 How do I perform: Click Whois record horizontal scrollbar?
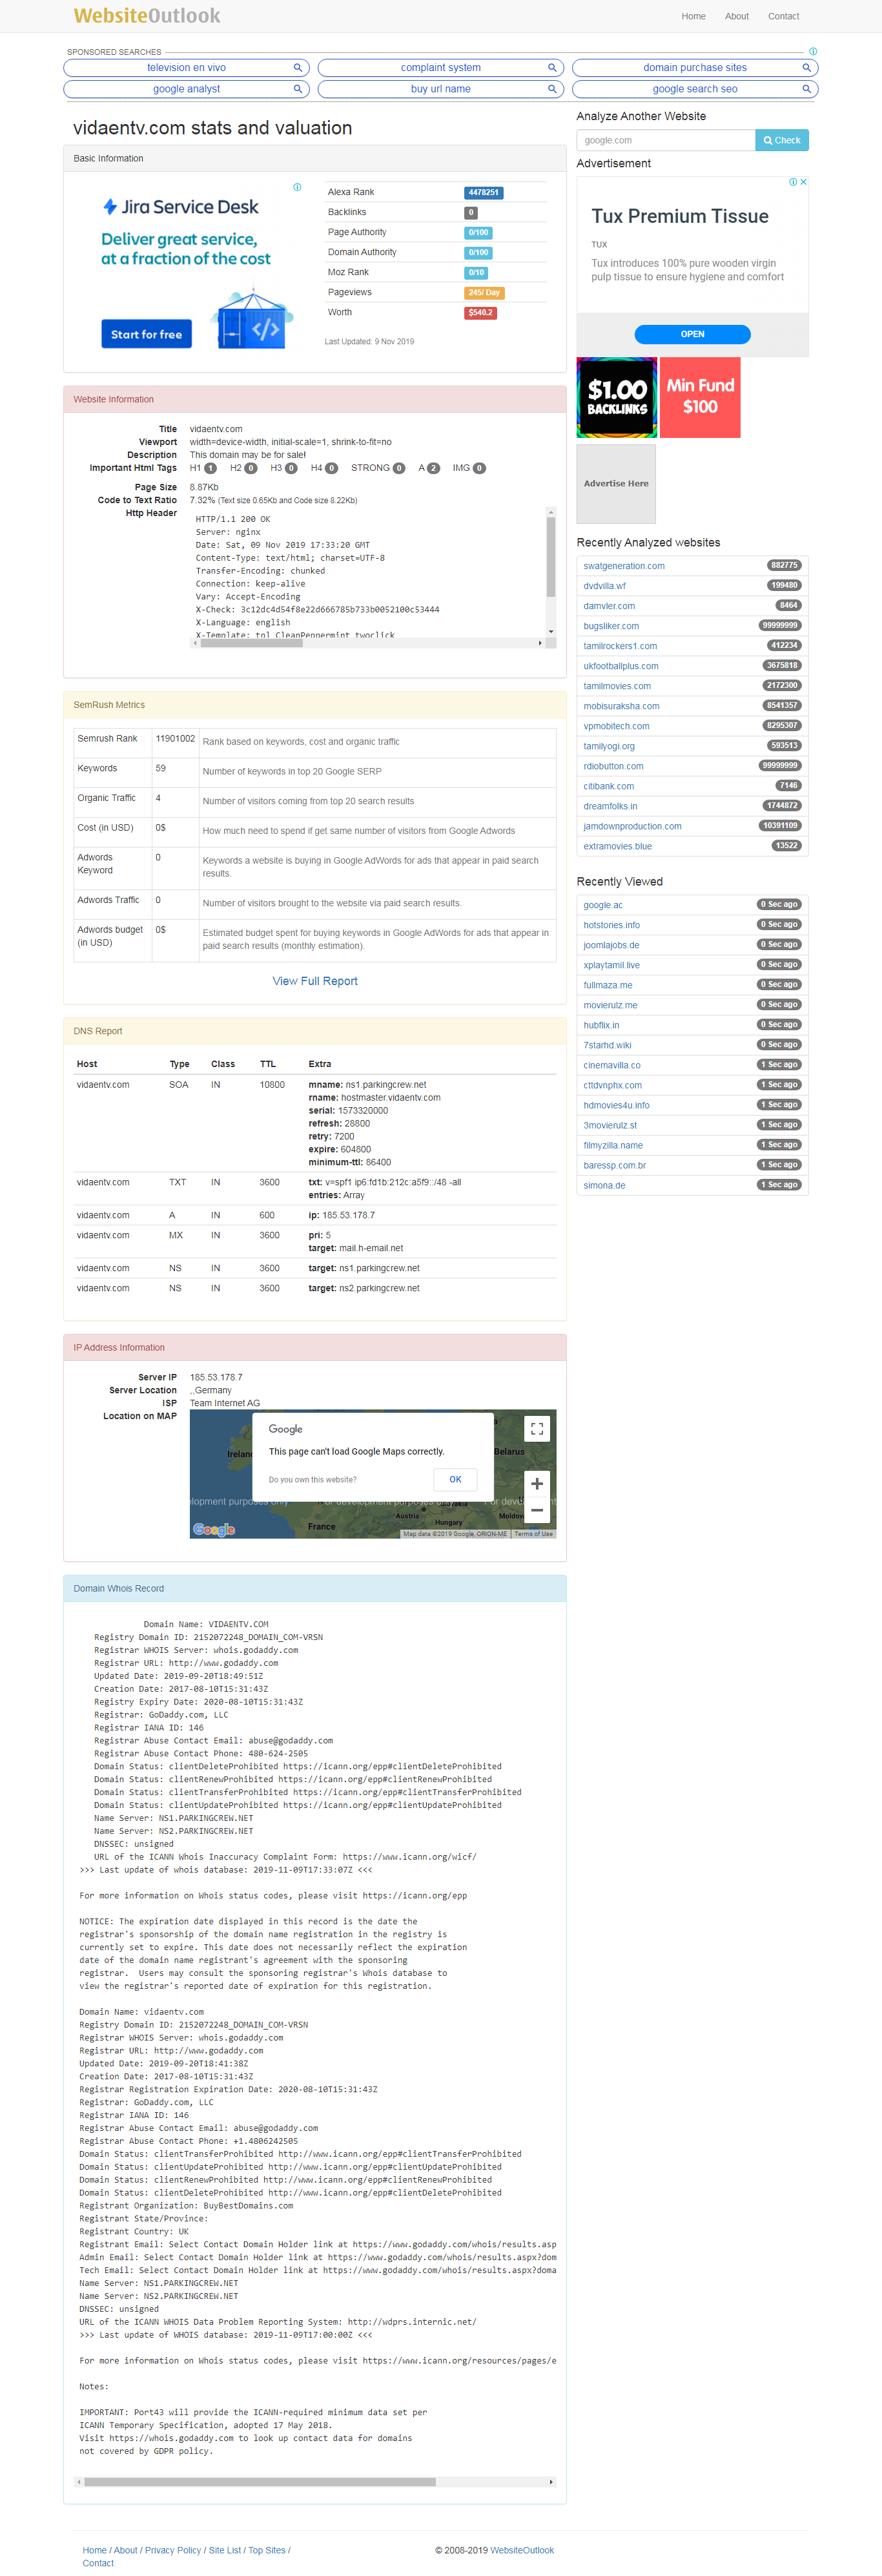pyautogui.click(x=260, y=2482)
